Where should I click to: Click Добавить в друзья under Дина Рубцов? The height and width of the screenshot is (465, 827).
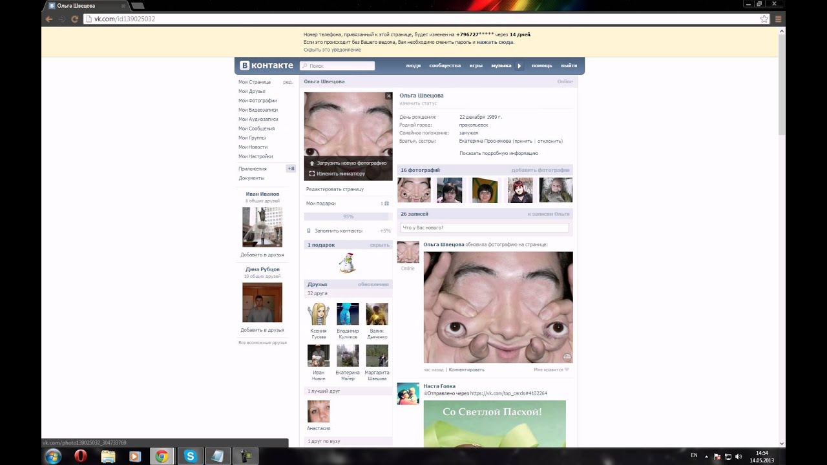[x=262, y=330]
